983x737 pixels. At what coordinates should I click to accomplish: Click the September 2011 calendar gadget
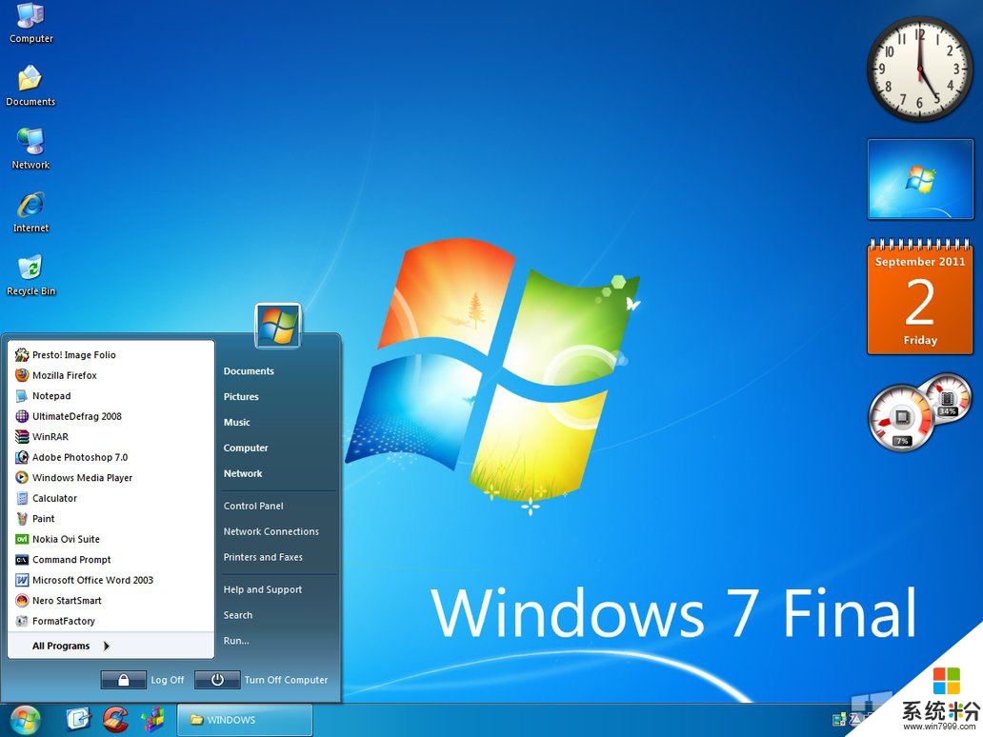(920, 296)
